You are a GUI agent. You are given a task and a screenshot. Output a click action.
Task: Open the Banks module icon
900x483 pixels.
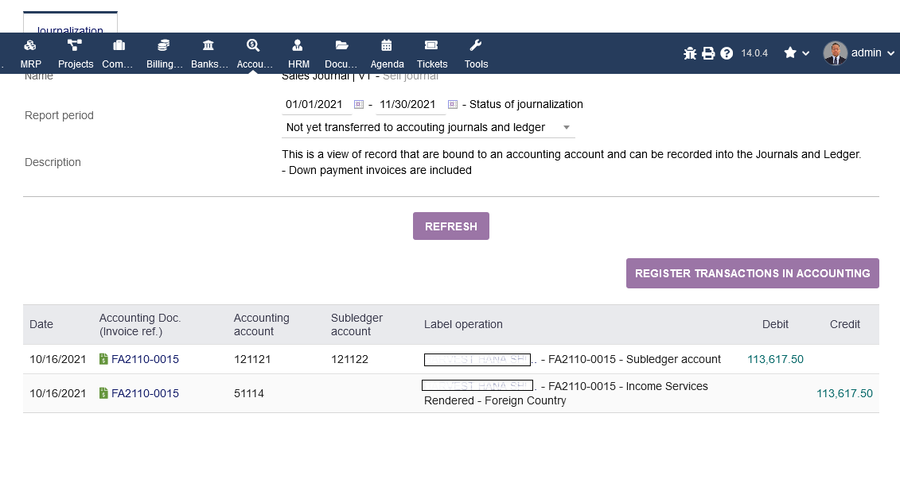(208, 46)
